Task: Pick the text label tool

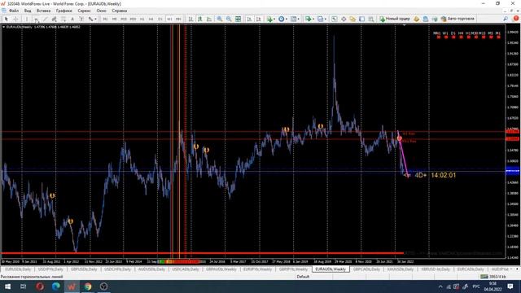Action: tap(81, 19)
